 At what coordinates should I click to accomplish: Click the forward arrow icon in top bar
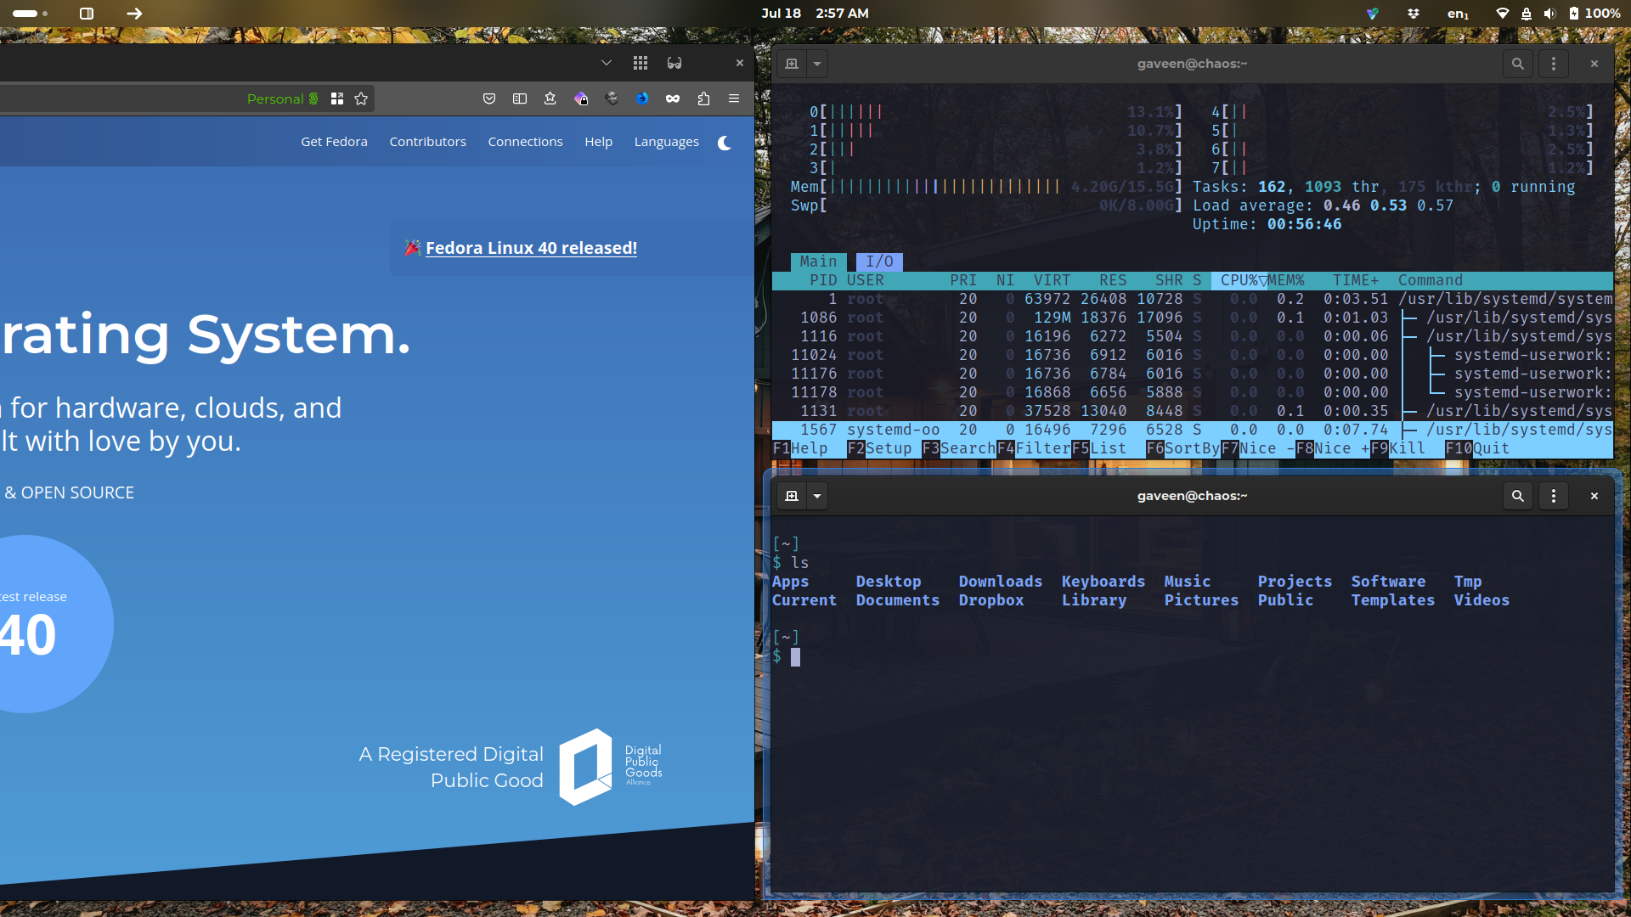[134, 14]
